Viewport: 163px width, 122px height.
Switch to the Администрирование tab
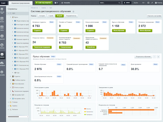coord(20,3)
